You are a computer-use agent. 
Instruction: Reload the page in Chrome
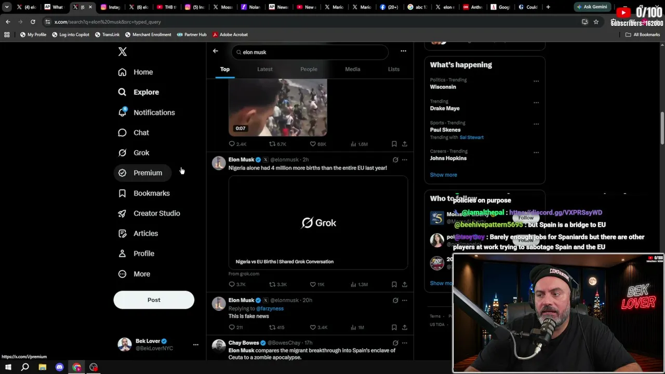33,22
